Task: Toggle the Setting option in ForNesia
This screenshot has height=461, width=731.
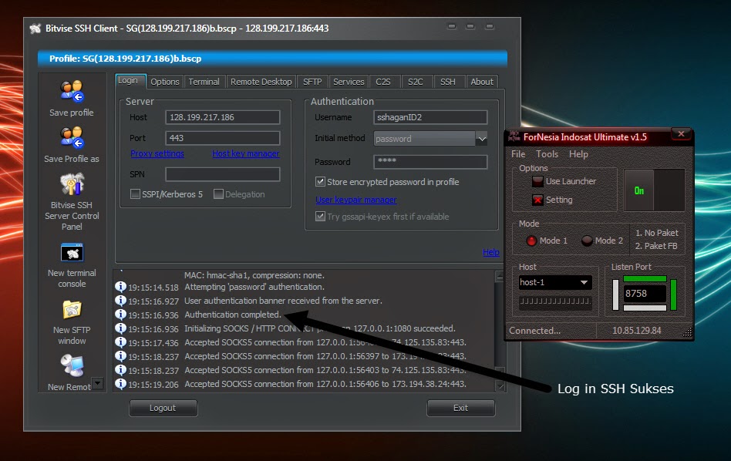Action: tap(537, 200)
